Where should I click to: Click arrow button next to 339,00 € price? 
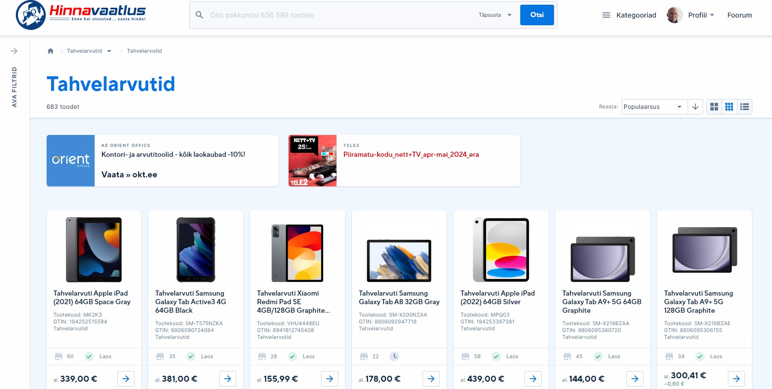pos(126,379)
